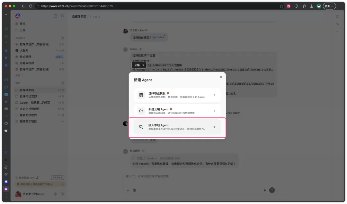Click the @ mention icon in composer
This screenshot has width=347, height=204.
tap(134, 190)
